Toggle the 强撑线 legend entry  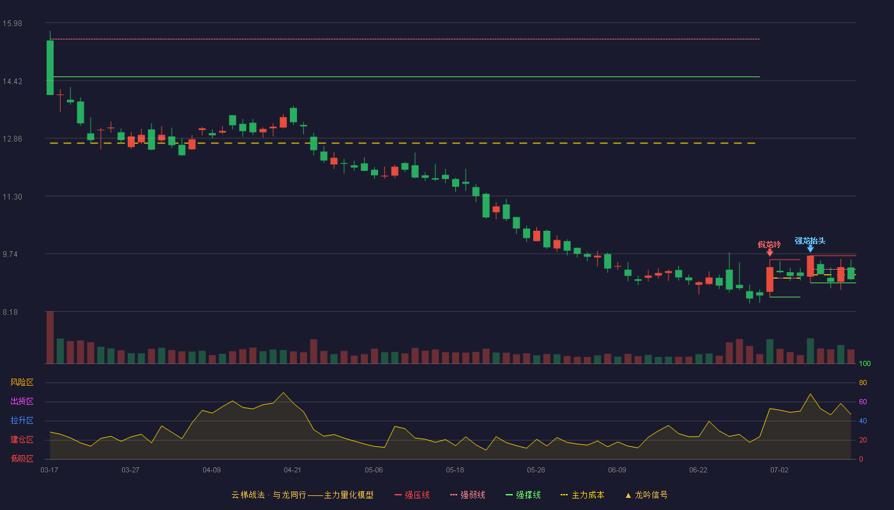(x=523, y=495)
